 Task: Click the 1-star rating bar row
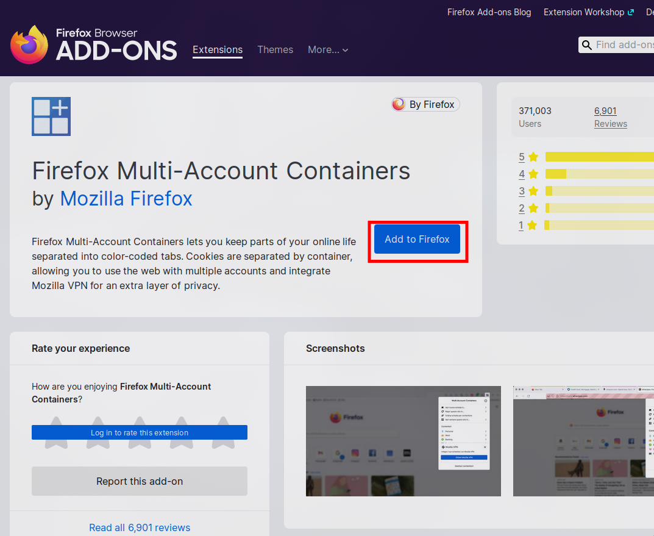[x=585, y=225]
